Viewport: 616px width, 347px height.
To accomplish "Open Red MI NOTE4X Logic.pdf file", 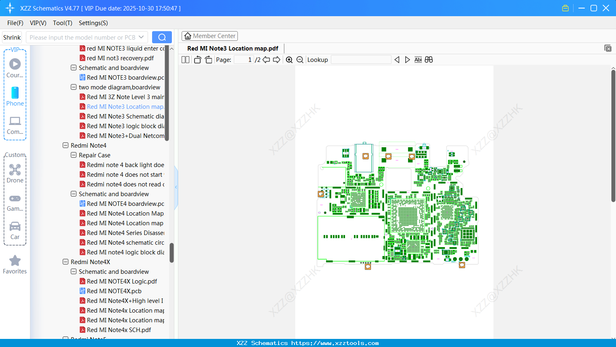I will point(119,281).
